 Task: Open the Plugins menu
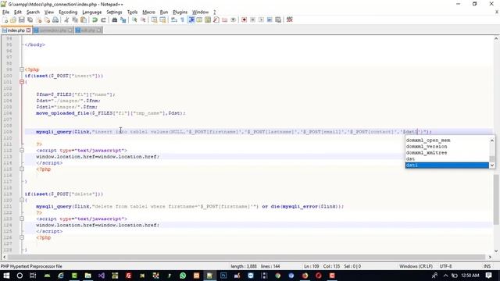coord(180,12)
